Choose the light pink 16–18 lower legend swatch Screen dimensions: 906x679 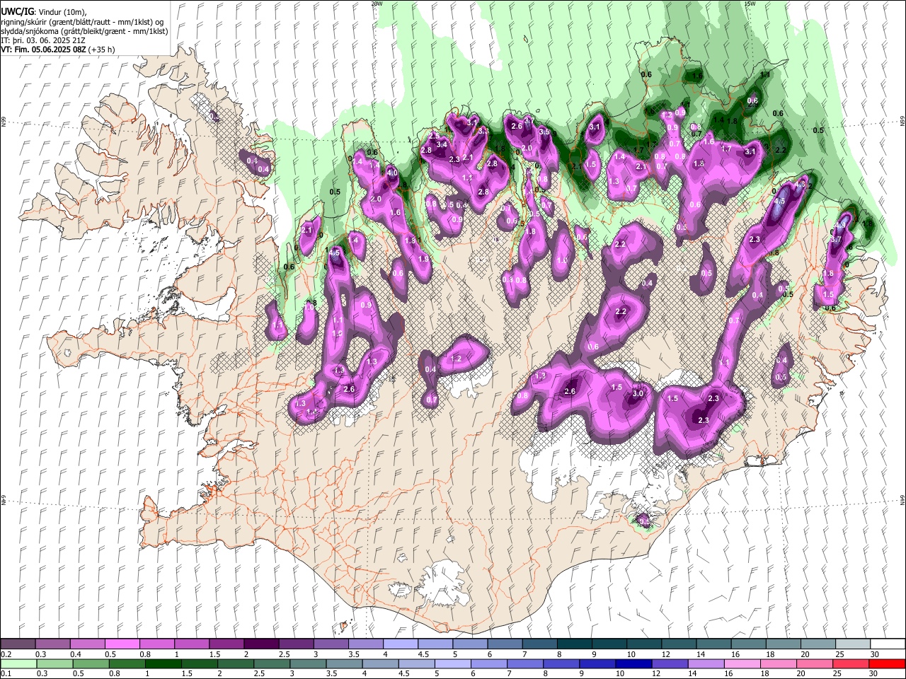tap(741, 663)
